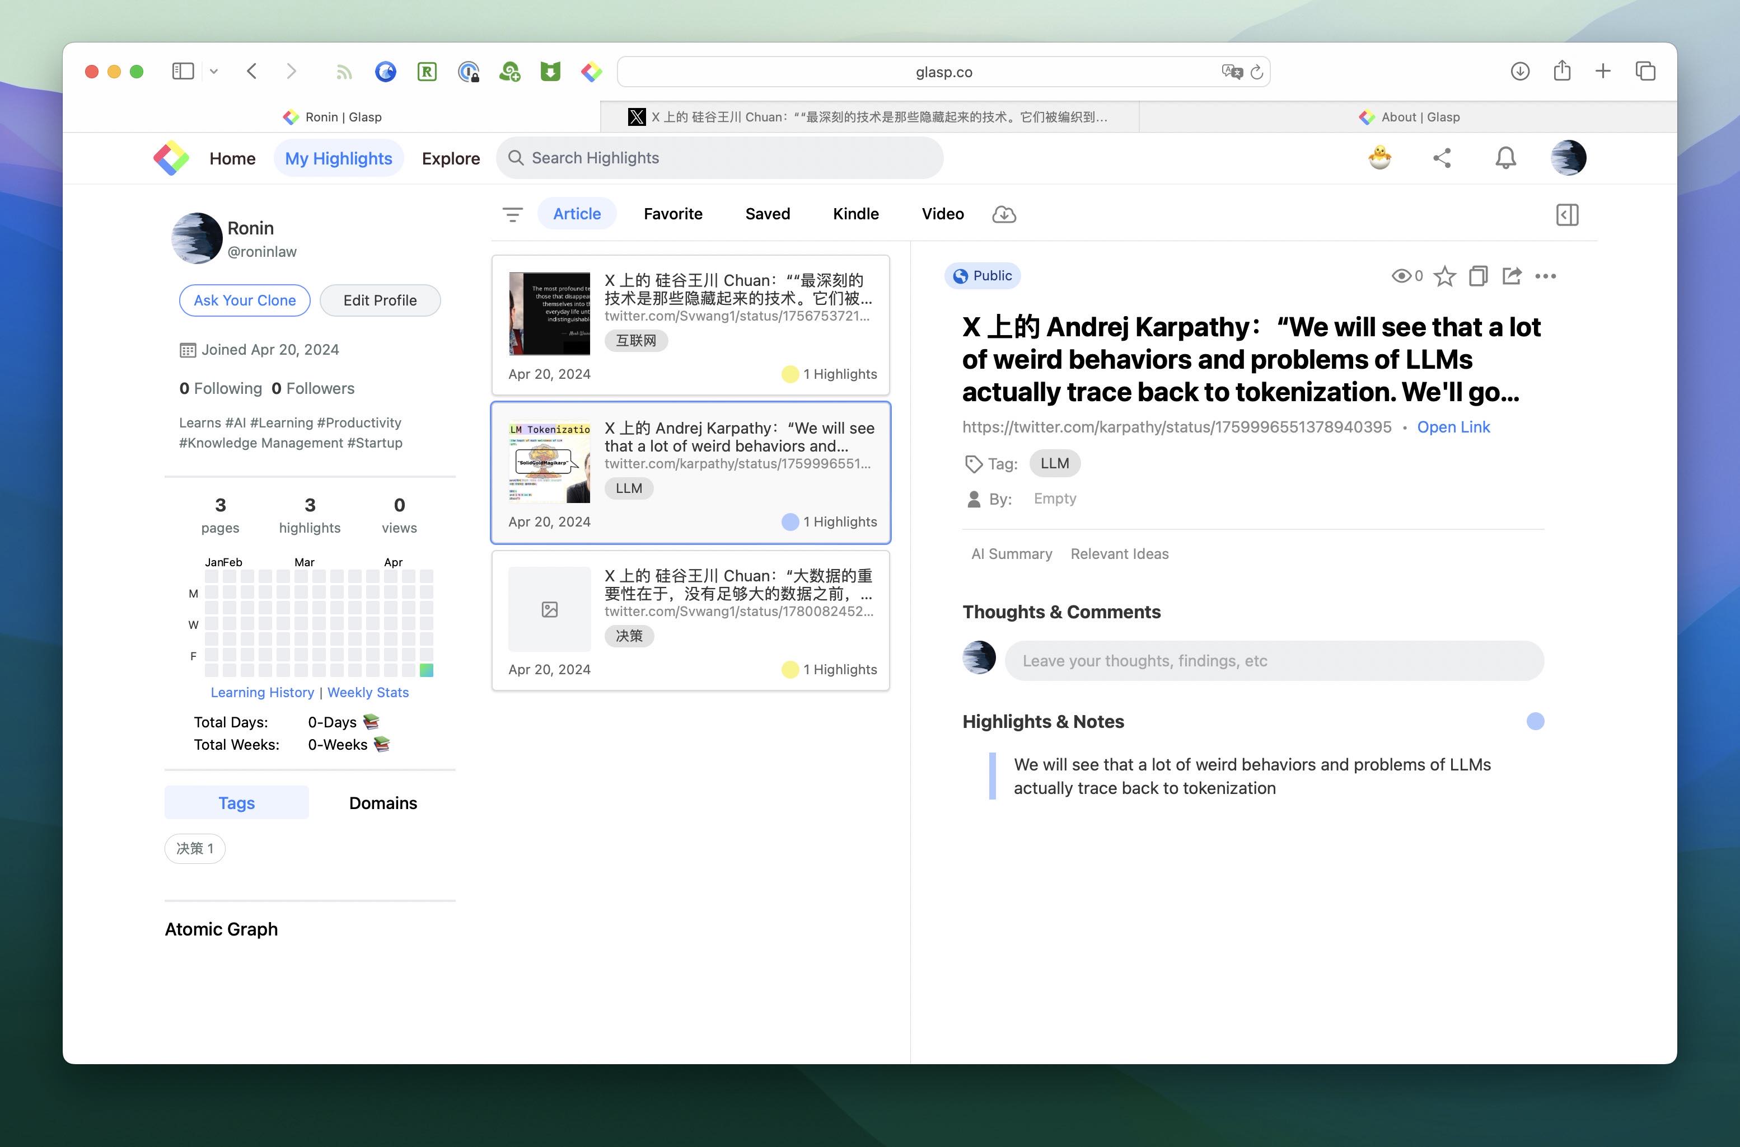Open the notifications bell

[1505, 158]
